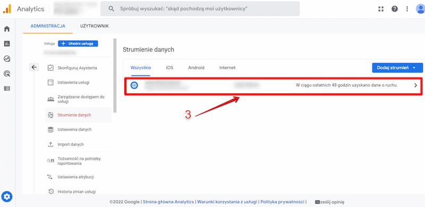
Task: Open the Google apps grid icon
Action: tap(381, 9)
